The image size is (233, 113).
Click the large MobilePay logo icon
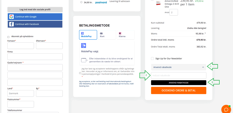pos(84,46)
